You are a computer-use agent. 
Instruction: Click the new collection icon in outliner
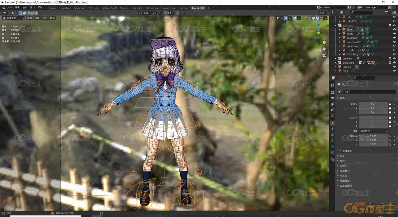[x=394, y=13]
